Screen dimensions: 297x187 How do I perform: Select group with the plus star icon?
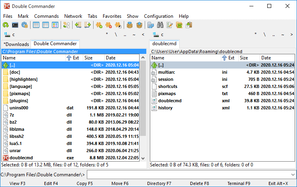pos(99,25)
